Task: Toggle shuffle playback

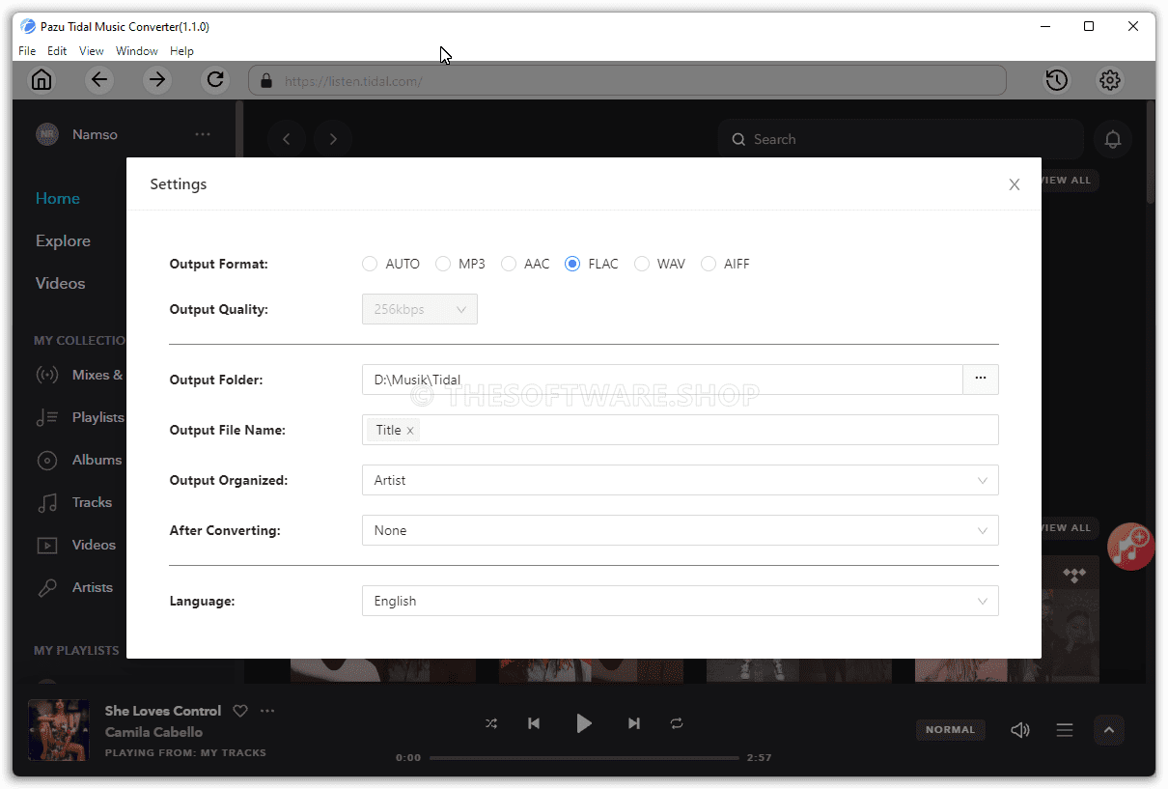Action: [491, 723]
